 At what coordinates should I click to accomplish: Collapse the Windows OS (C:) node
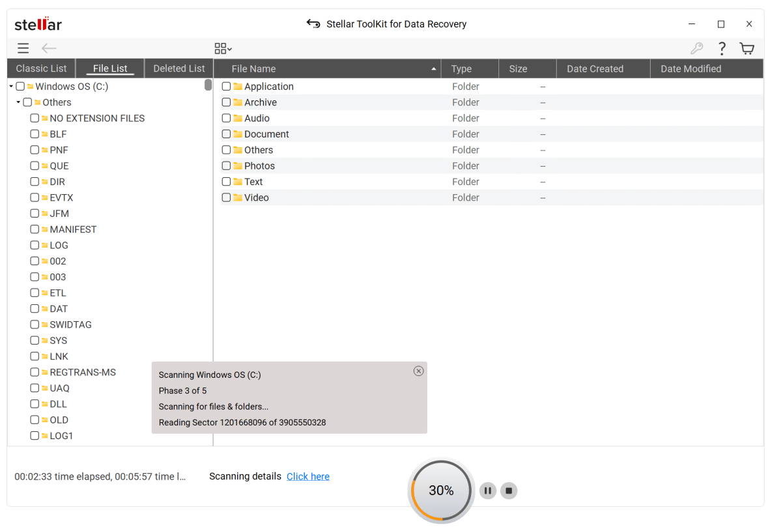[12, 87]
